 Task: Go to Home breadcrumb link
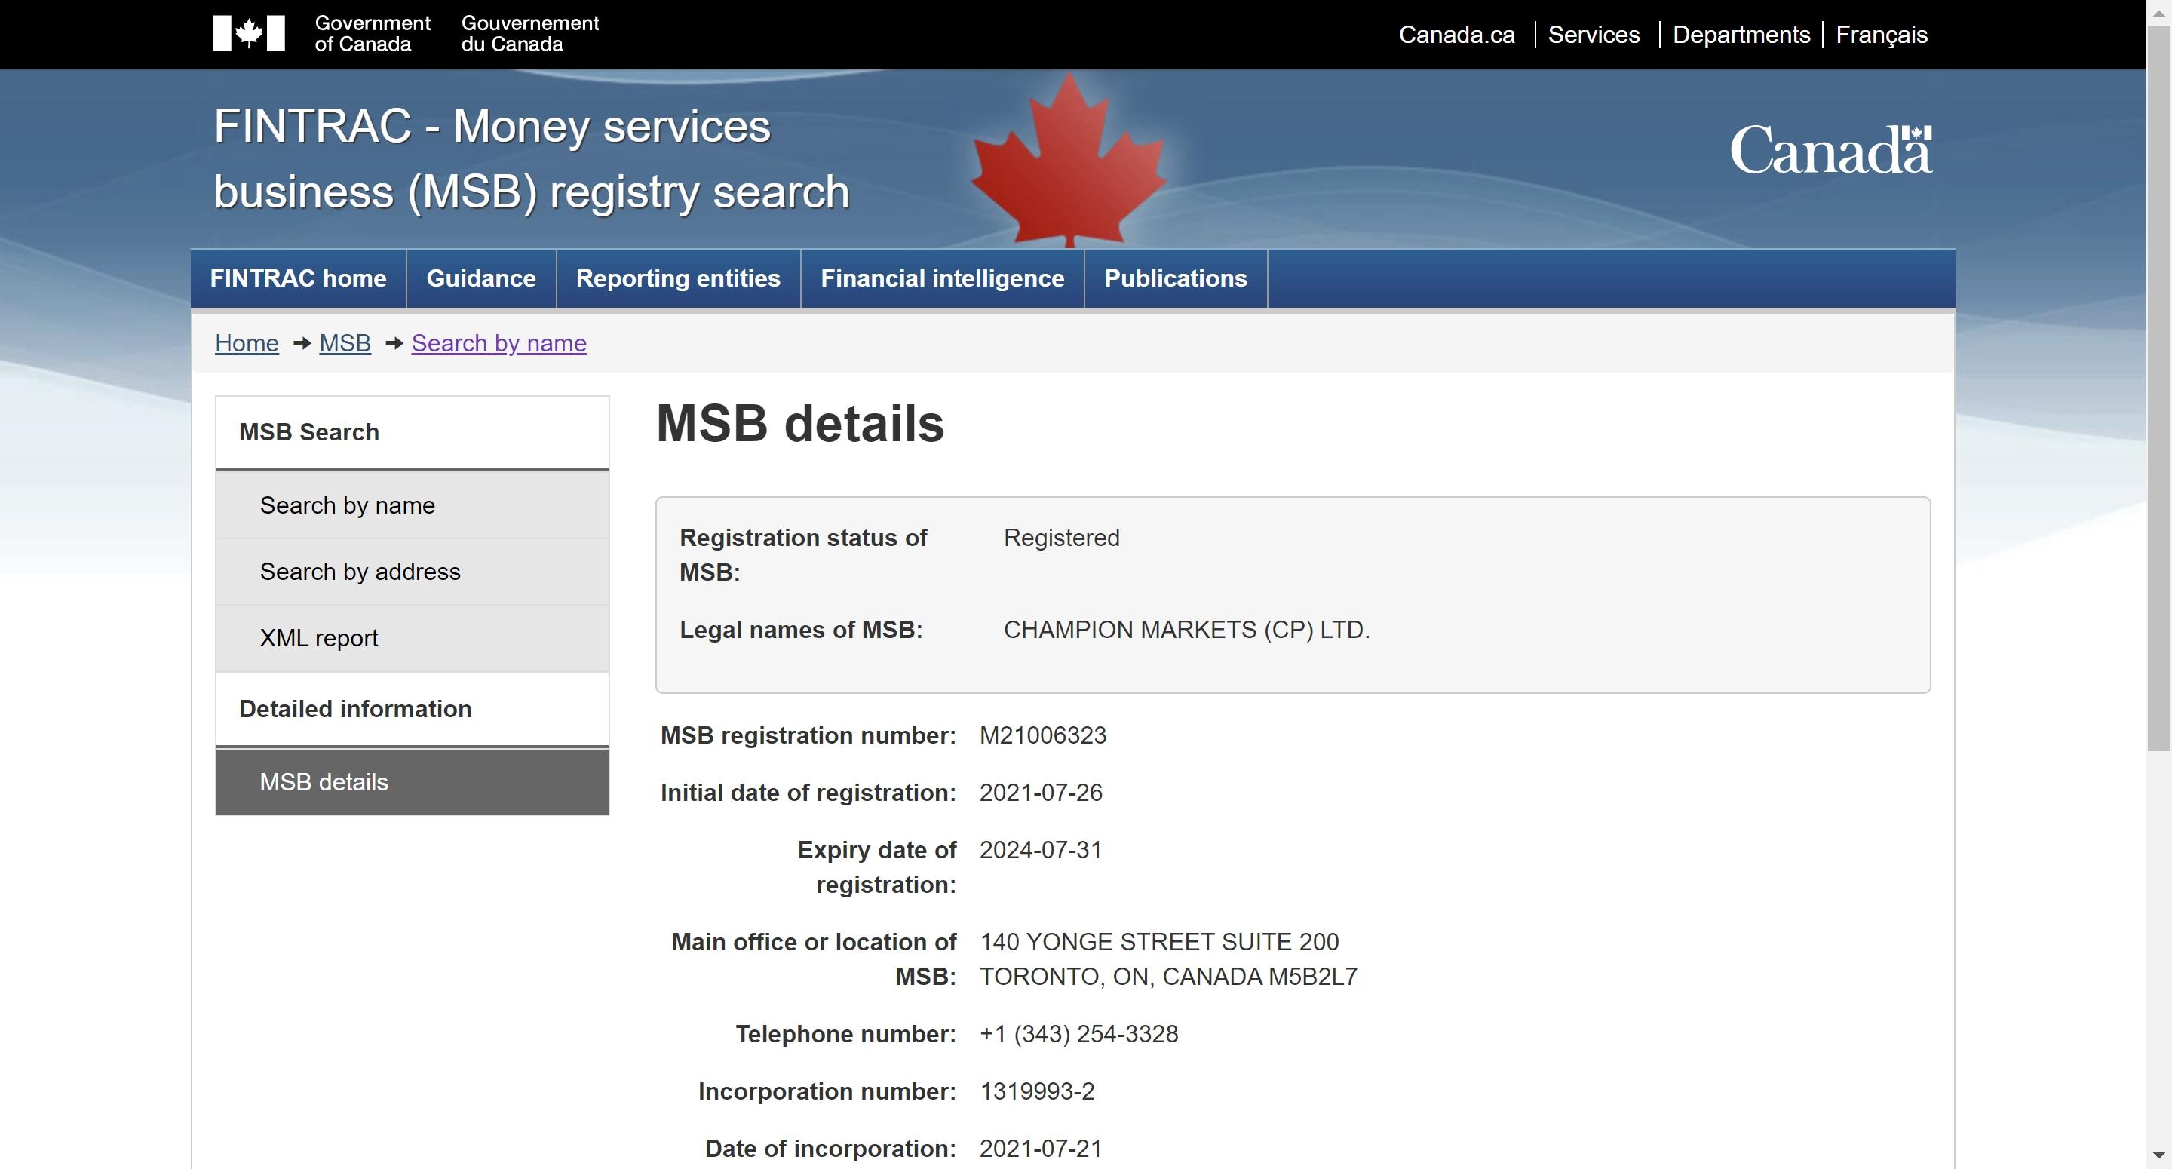coord(247,343)
